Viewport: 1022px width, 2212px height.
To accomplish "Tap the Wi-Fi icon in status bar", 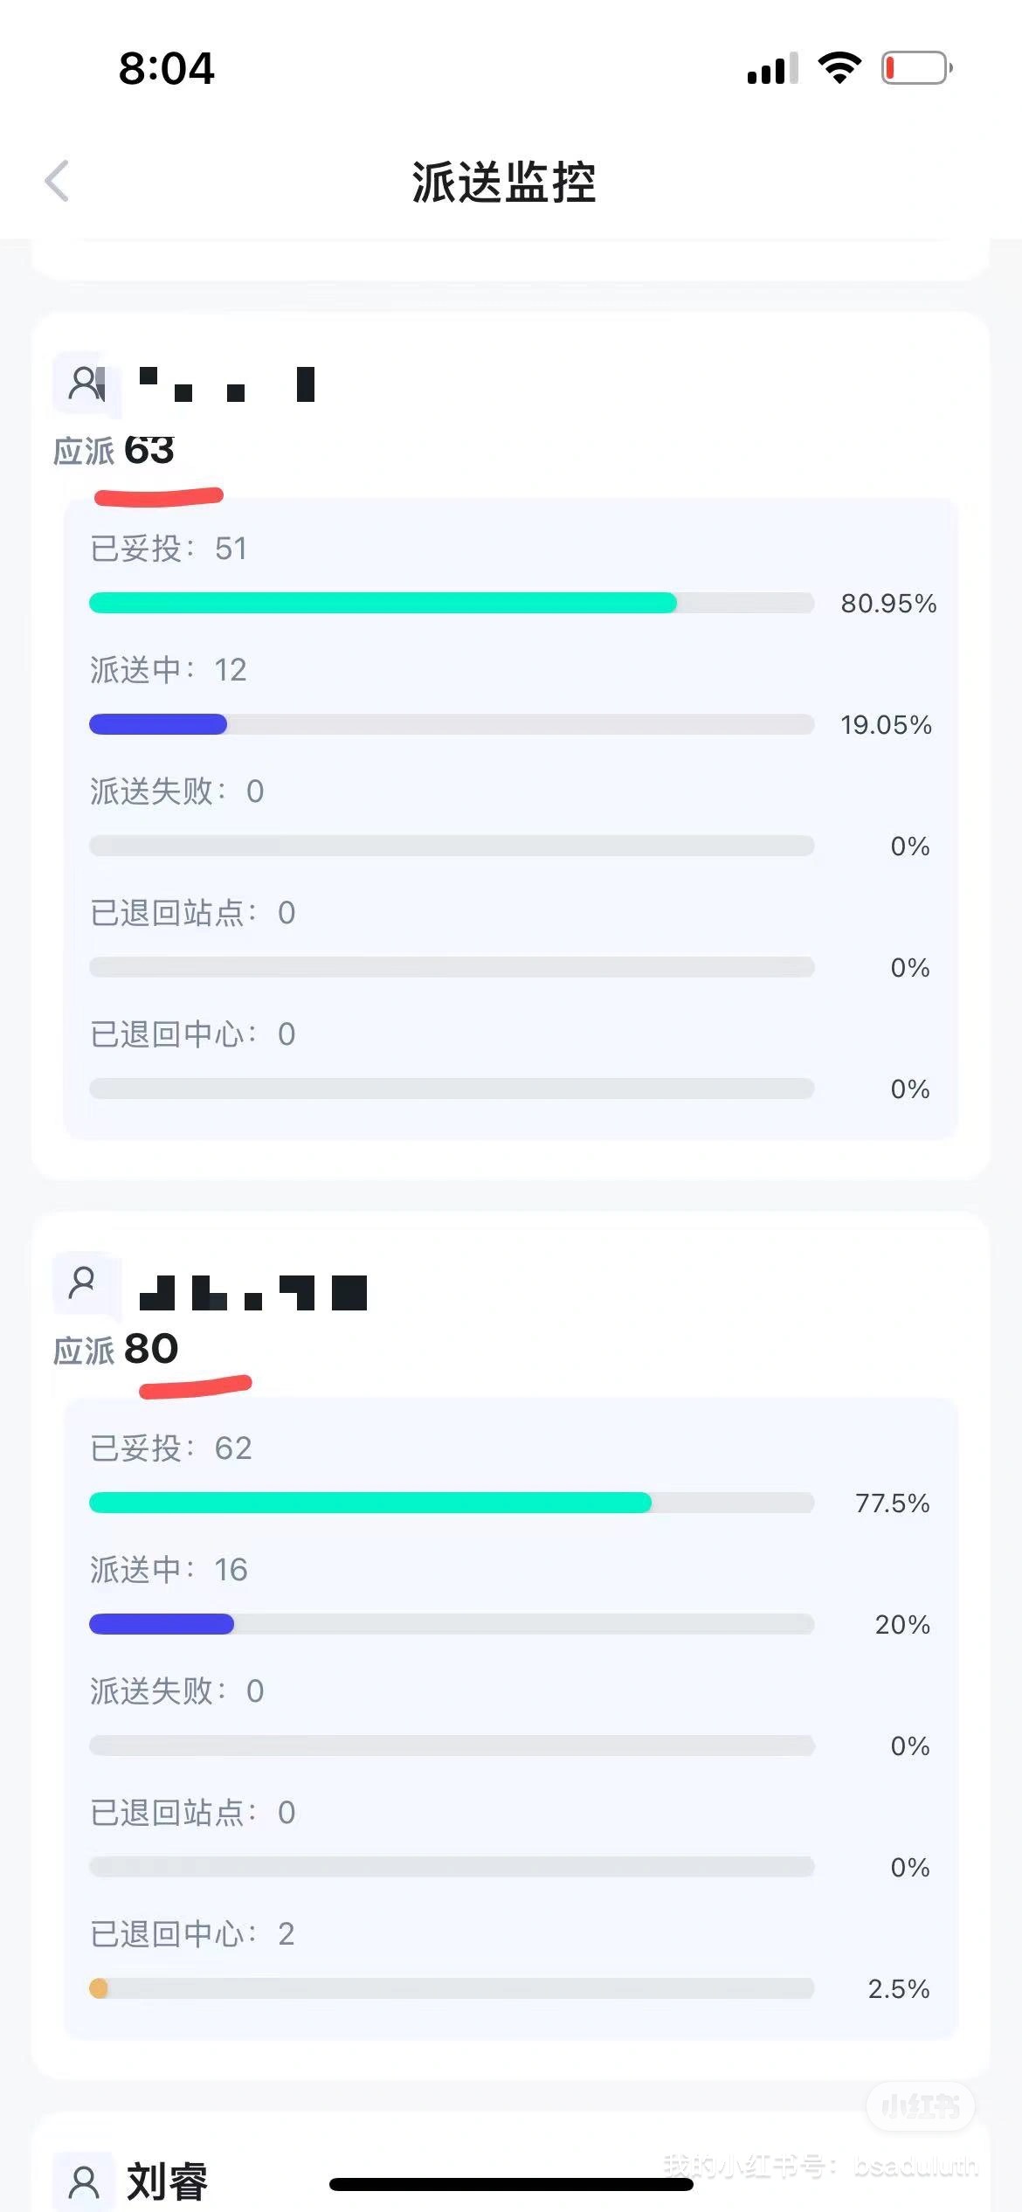I will point(839,68).
